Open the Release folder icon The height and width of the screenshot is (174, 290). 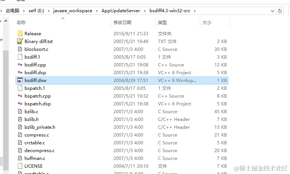point(20,33)
